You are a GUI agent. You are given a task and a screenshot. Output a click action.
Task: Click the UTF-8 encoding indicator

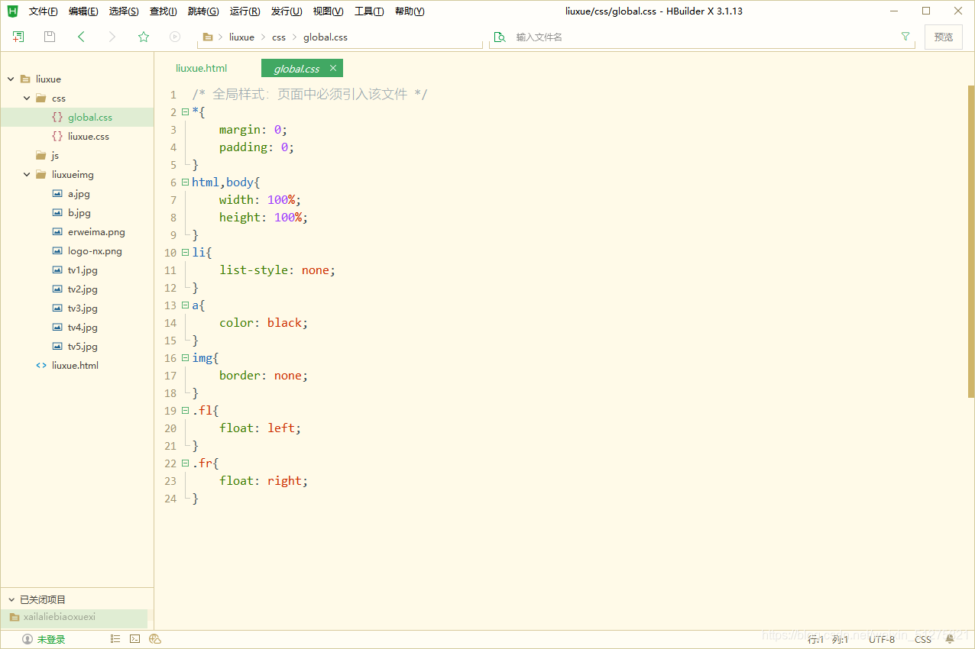tap(881, 639)
